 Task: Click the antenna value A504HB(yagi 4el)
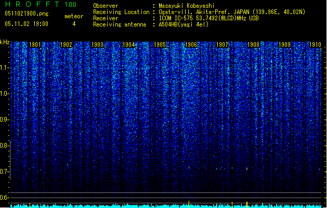pos(184,24)
